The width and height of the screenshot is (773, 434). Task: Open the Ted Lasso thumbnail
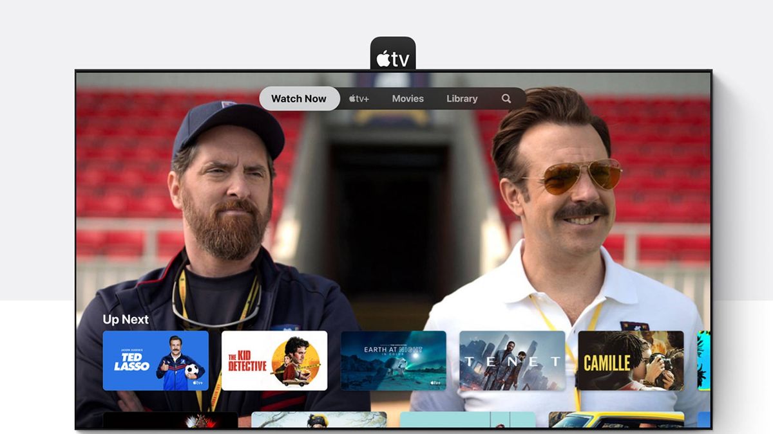(x=156, y=361)
